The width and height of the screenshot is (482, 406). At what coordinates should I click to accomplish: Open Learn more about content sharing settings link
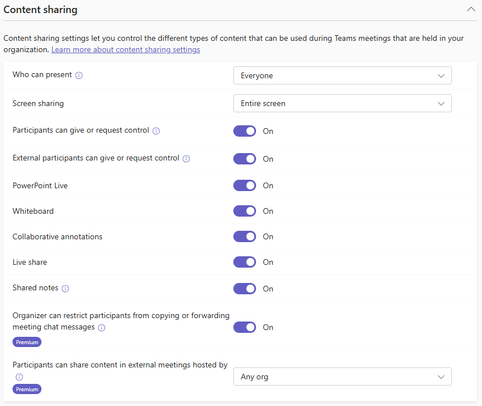[125, 50]
